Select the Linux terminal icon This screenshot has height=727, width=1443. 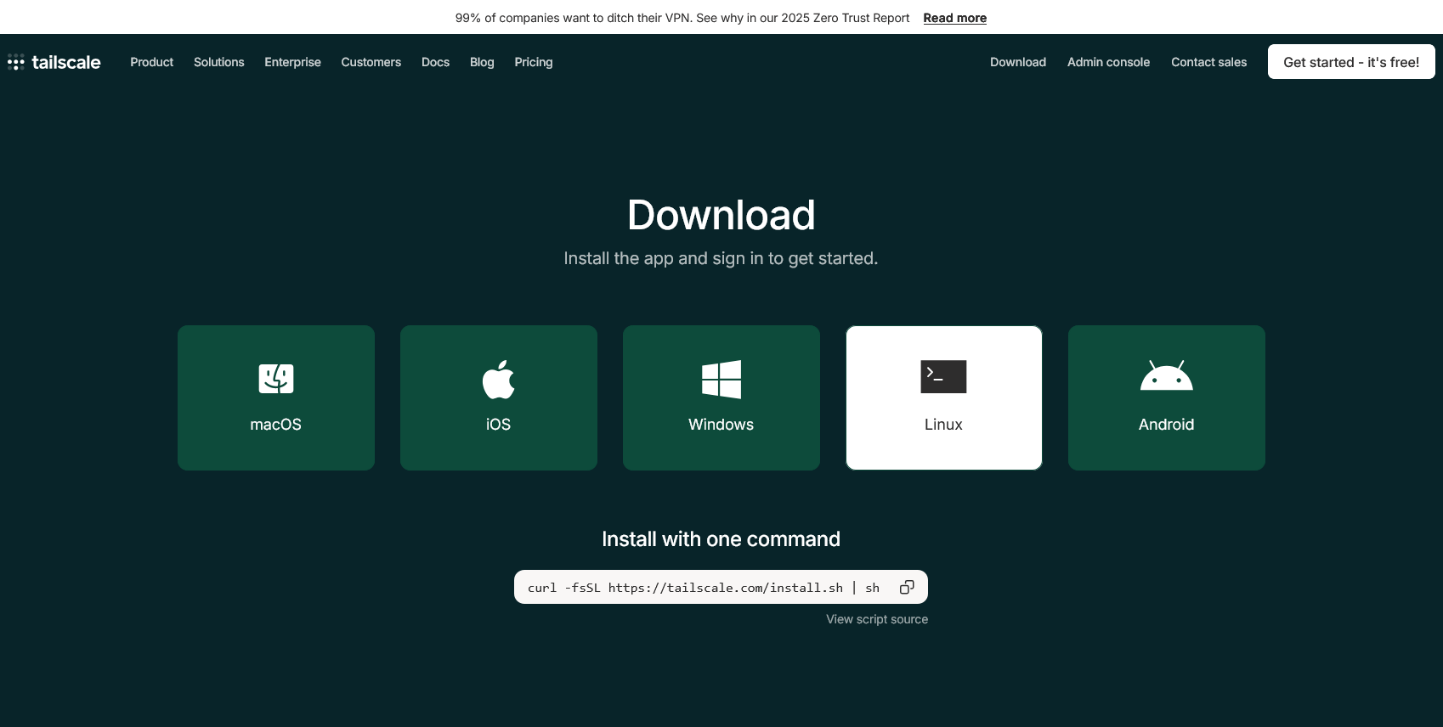coord(943,377)
